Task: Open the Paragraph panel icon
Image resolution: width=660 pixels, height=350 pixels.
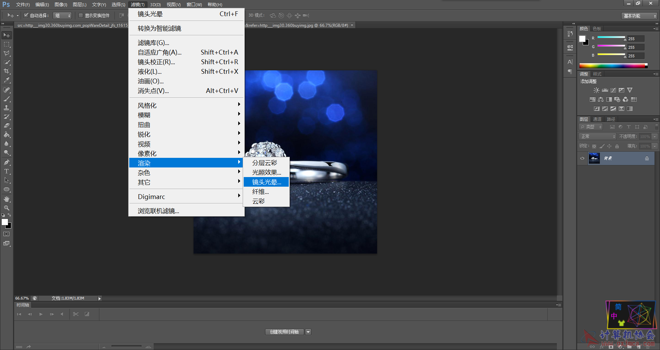Action: tap(570, 71)
